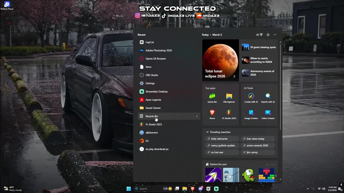Launch Adobe Photoshop 2026 from Recent
344x193 pixels.
(169, 50)
